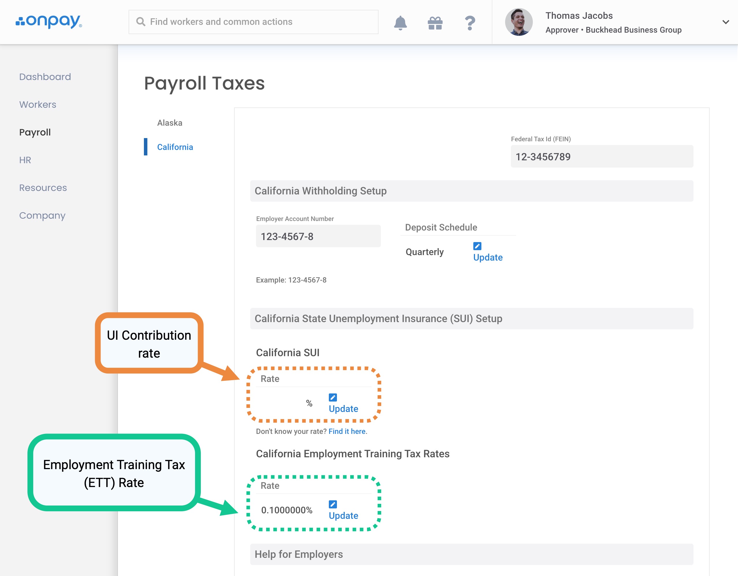738x576 pixels.
Task: Go to Workers in the sidebar
Action: 38,104
